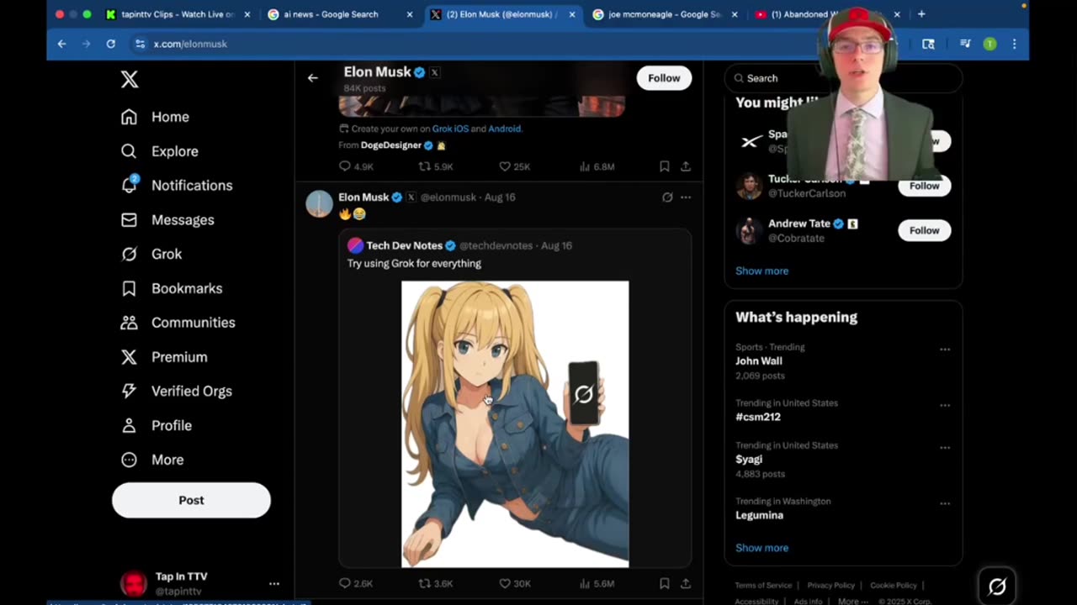
Task: Click the Premium X icon in the sidebar
Action: (129, 357)
